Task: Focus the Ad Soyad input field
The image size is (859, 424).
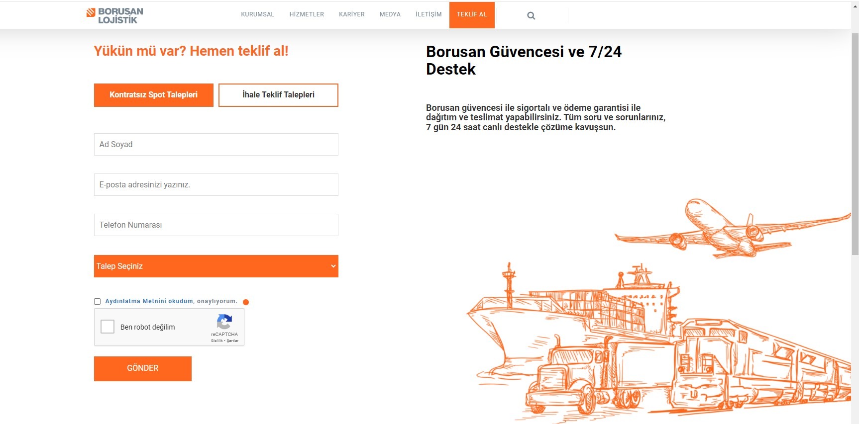Action: (216, 144)
